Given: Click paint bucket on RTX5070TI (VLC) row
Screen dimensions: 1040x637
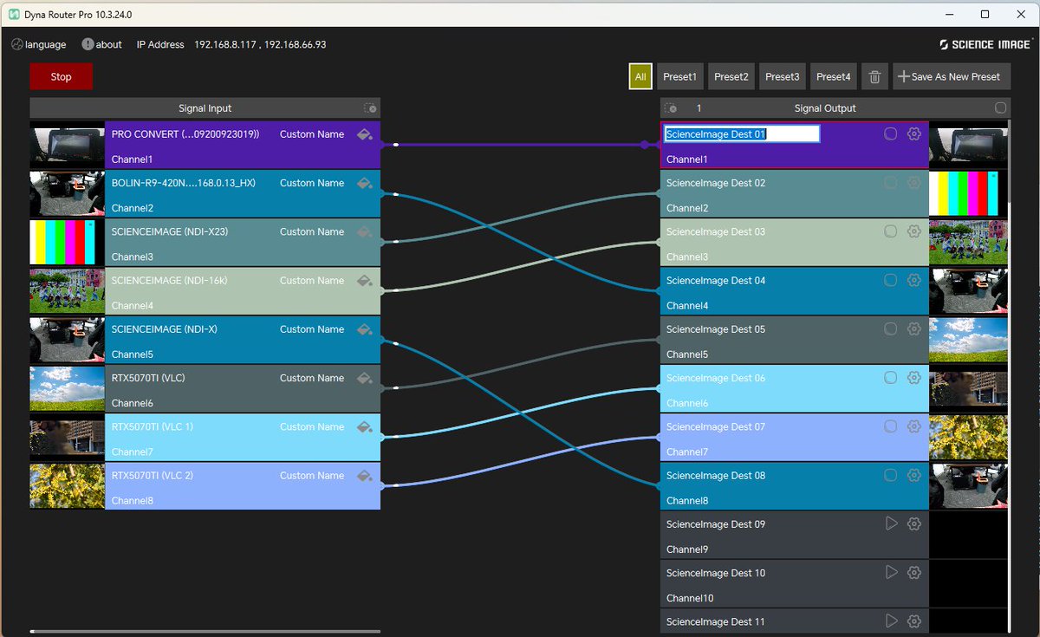Looking at the screenshot, I should (x=365, y=378).
